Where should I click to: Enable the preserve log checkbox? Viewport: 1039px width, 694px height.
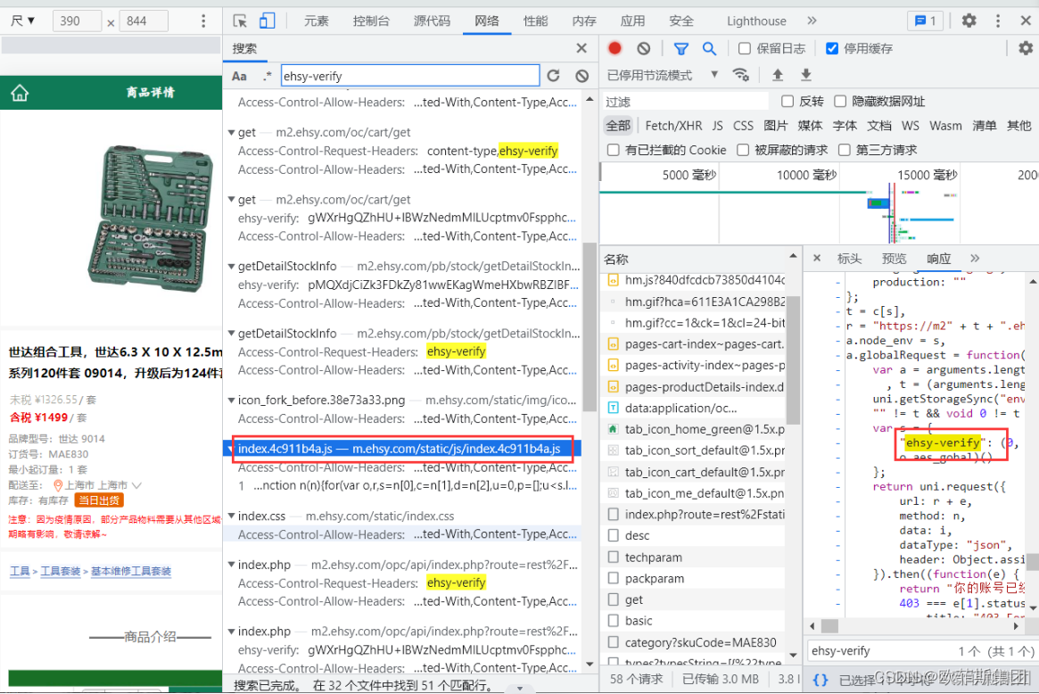pyautogui.click(x=744, y=48)
